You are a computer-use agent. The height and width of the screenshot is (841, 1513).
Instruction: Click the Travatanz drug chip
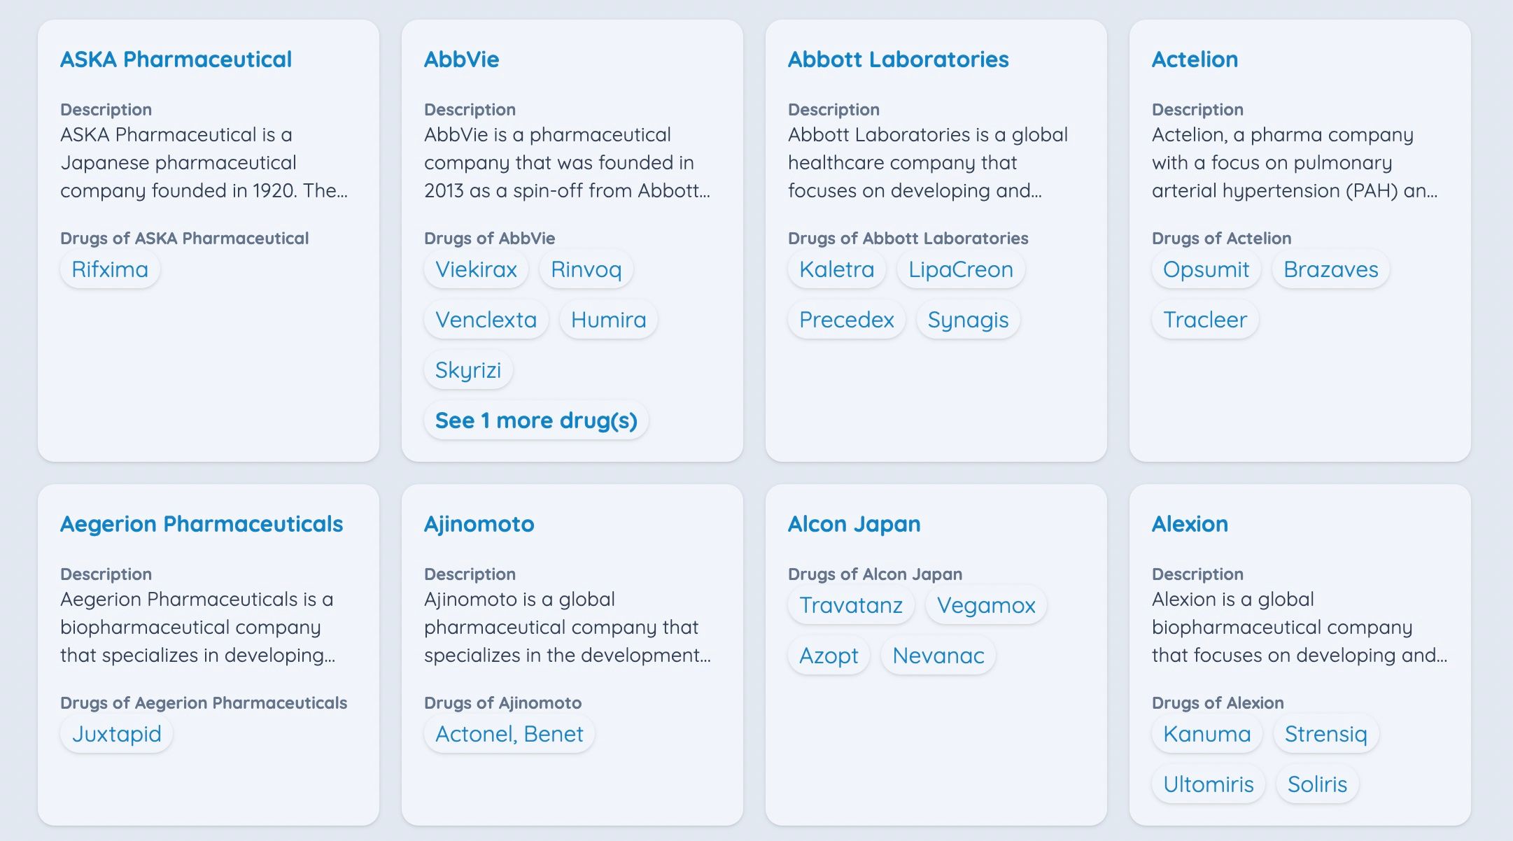pyautogui.click(x=850, y=605)
